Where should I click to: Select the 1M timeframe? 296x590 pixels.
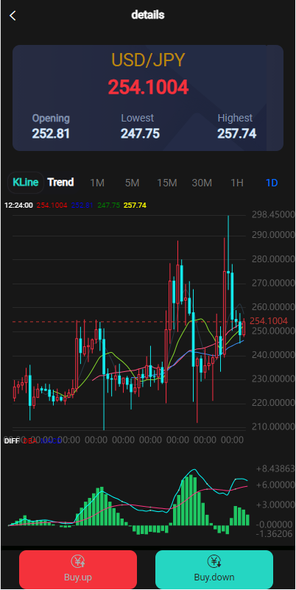(x=97, y=183)
